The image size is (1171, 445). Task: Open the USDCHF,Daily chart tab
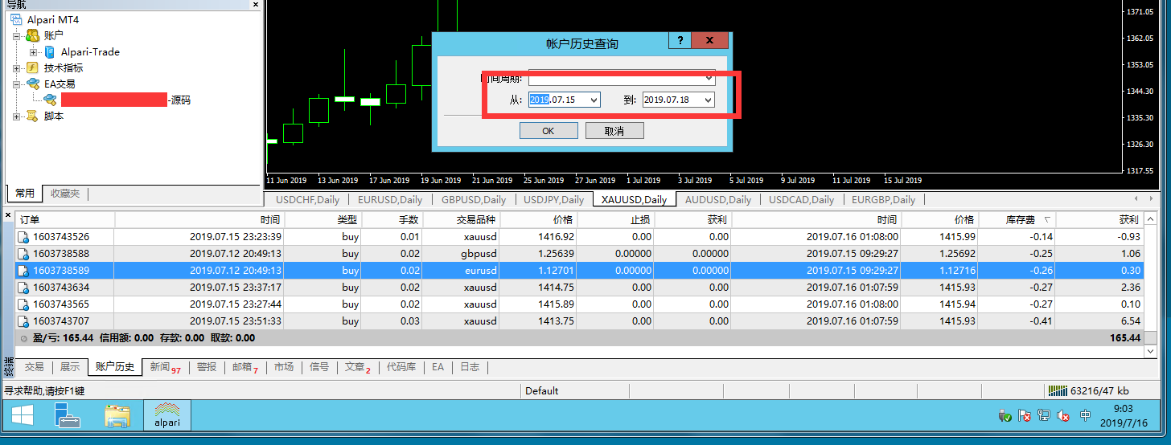[309, 199]
